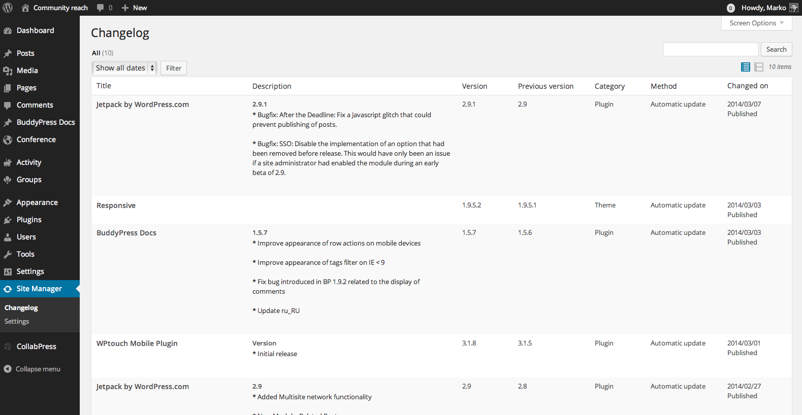Click the 10 items count text

[x=780, y=67]
